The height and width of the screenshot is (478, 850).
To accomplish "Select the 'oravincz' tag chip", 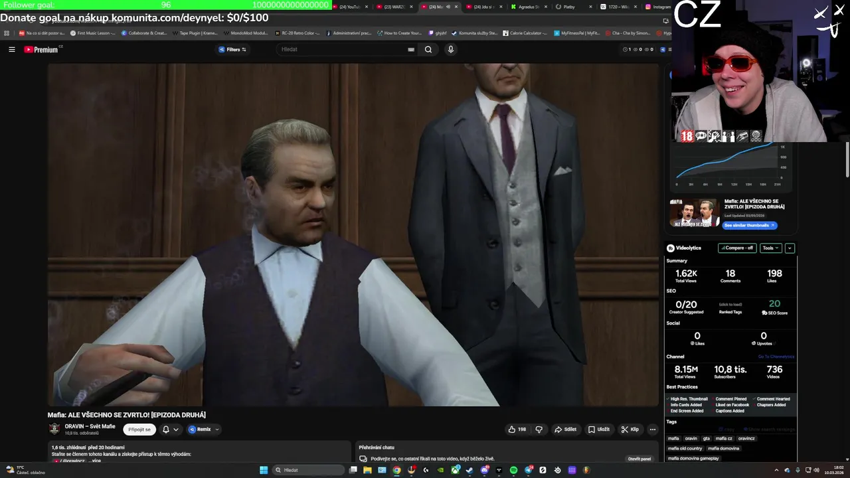I will (x=746, y=438).
